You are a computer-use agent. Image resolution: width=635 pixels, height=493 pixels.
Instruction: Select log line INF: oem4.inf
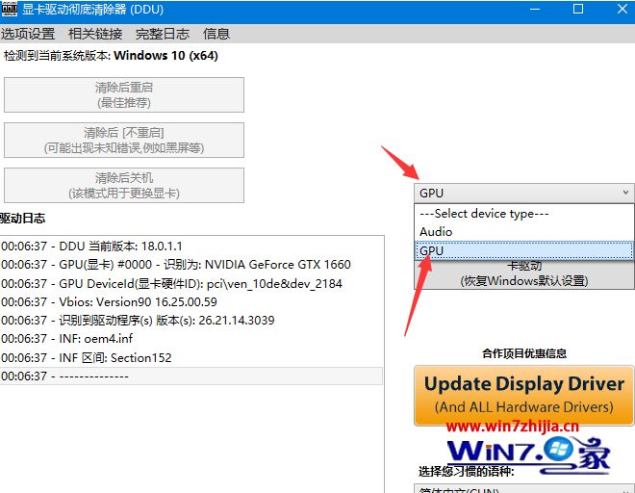tap(191, 339)
